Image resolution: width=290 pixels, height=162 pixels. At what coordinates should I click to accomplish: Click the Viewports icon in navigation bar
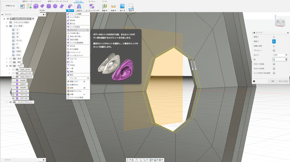coord(160,160)
